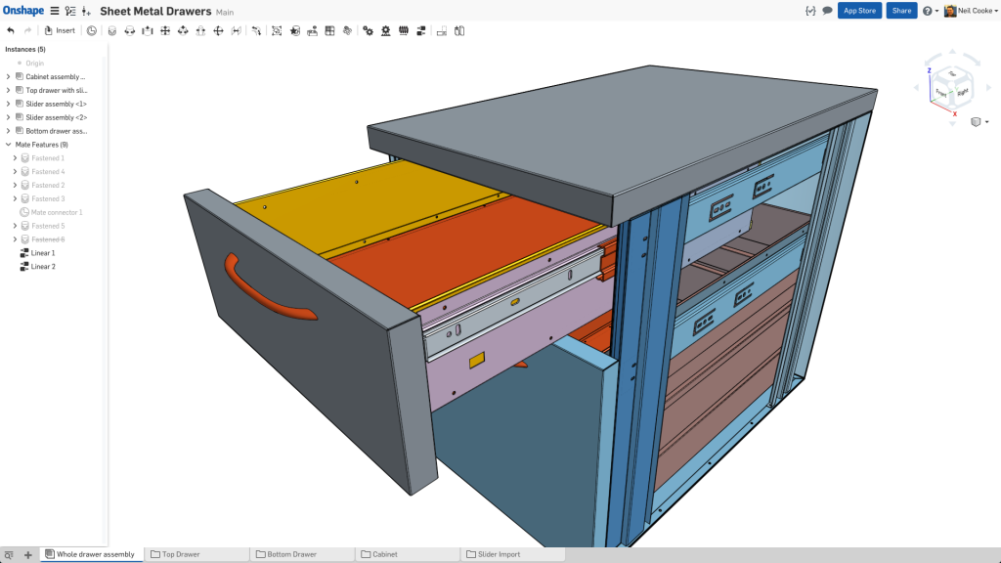1001x563 pixels.
Task: Select the Linear 1 relation
Action: click(x=43, y=253)
